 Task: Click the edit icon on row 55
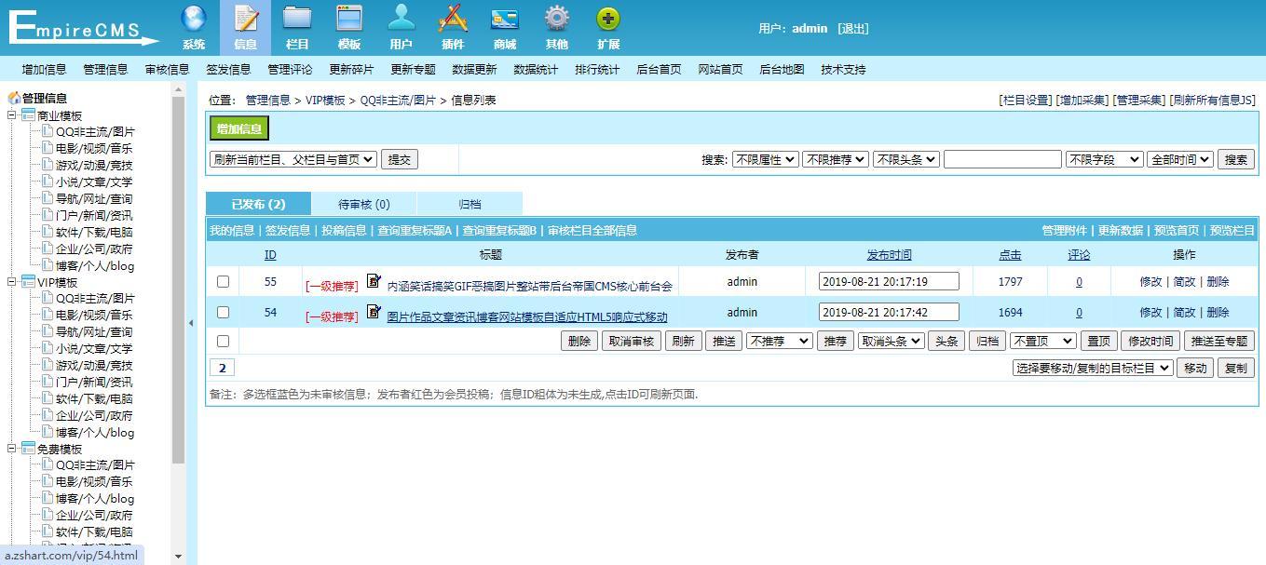tap(374, 280)
